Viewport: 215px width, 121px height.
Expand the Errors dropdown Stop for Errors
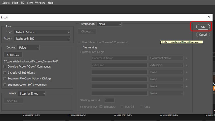(x=32, y=94)
